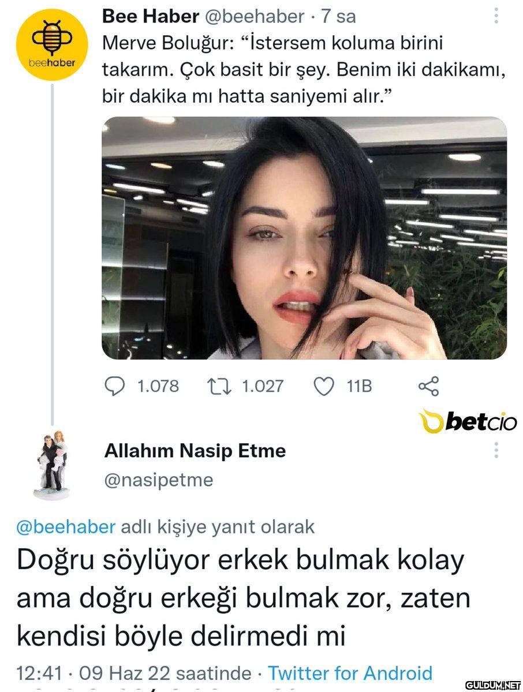
Task: Click the Betcio logo watermark
Action: pyautogui.click(x=468, y=421)
